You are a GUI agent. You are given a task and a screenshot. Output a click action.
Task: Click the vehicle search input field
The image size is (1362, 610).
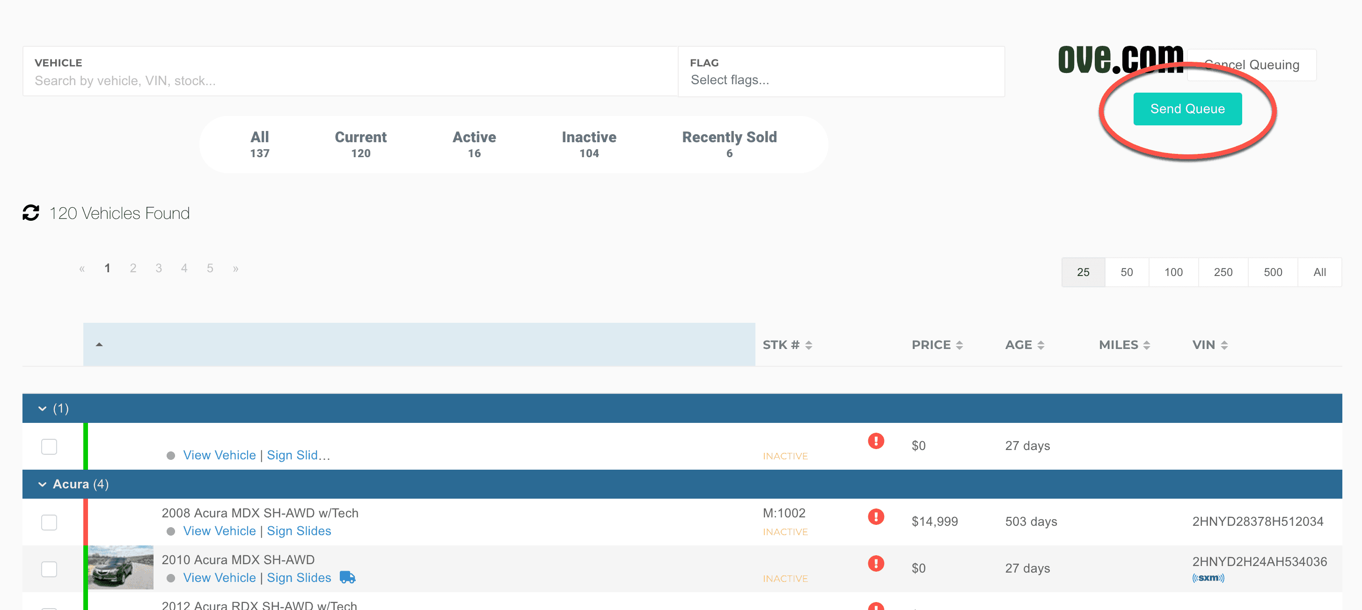tap(349, 80)
